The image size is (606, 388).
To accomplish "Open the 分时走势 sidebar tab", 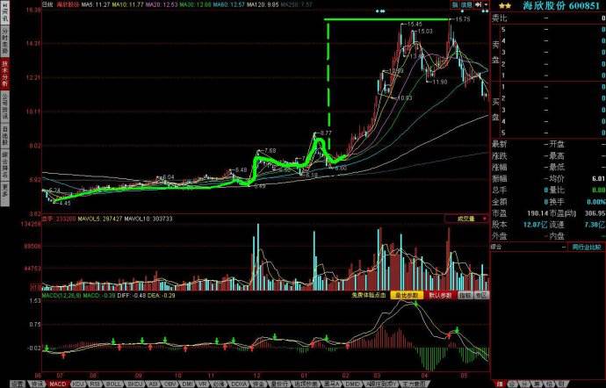I will coord(4,43).
